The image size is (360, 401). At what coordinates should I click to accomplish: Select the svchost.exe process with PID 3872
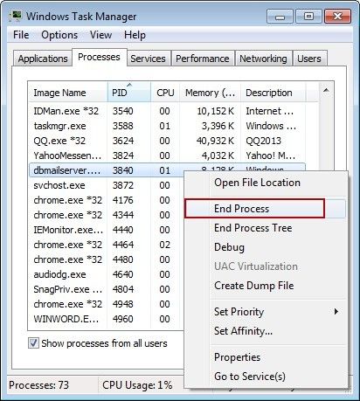(x=107, y=185)
